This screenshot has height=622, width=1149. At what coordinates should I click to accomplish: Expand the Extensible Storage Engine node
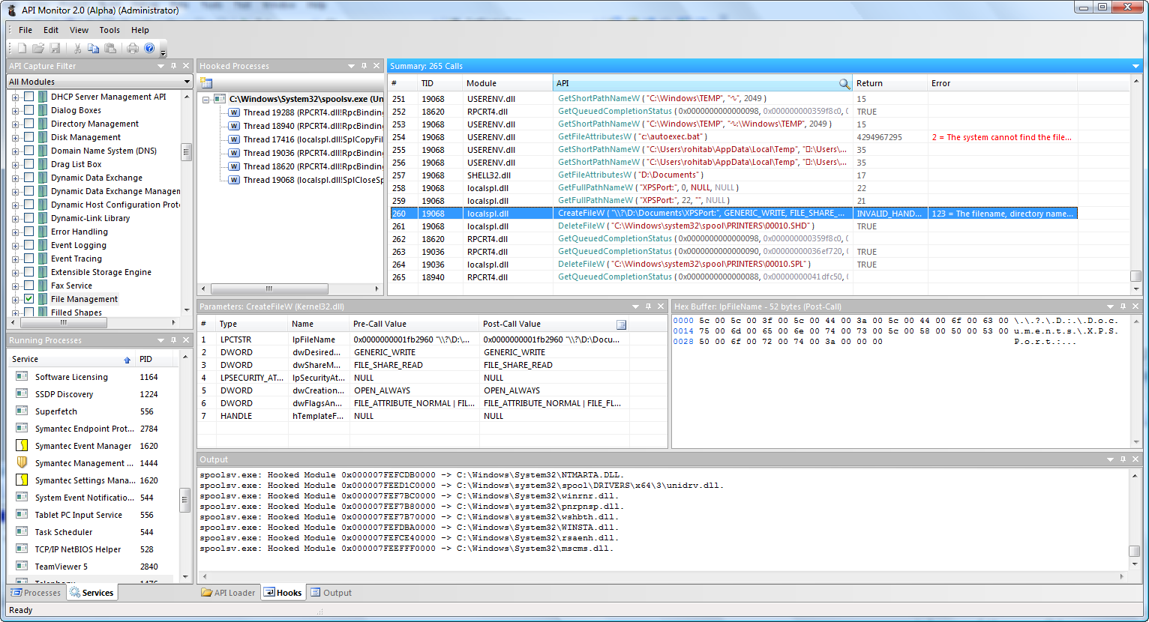pos(15,272)
